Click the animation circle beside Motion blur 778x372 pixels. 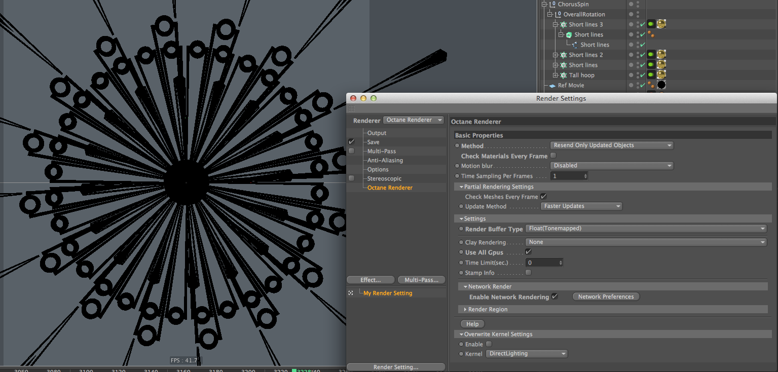click(457, 166)
